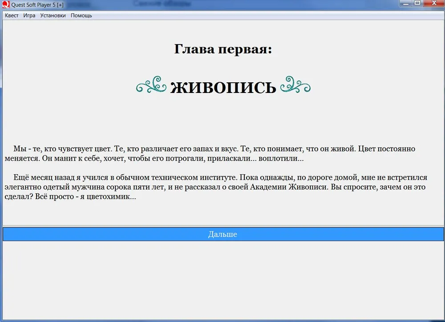Click the Quest Soft Player app icon

click(x=5, y=4)
